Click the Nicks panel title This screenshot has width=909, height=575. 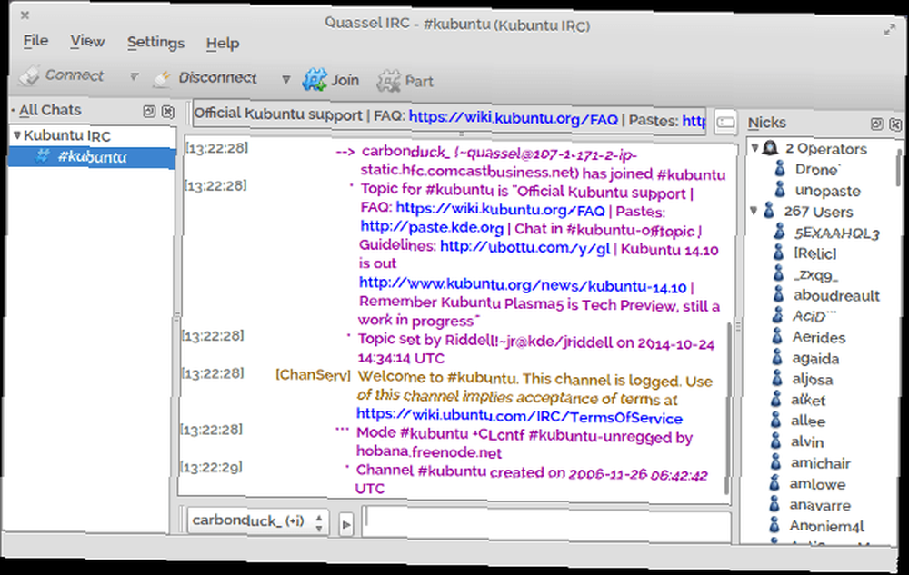coord(766,123)
